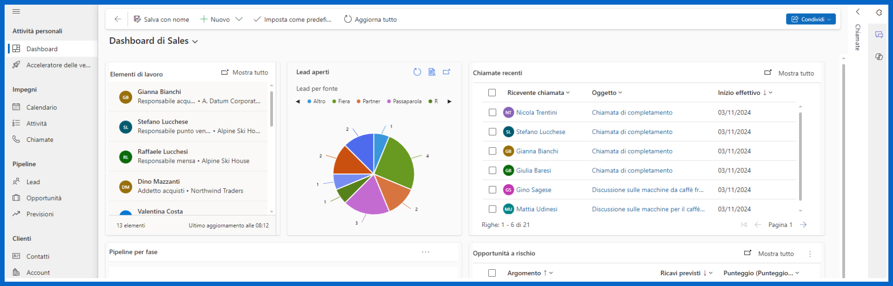893x286 pixels.
Task: Click the back arrow in toolbar
Action: click(118, 19)
